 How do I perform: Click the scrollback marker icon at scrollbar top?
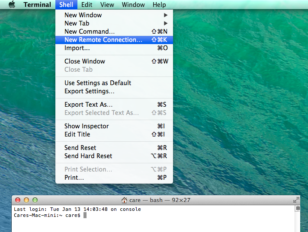coord(298,209)
